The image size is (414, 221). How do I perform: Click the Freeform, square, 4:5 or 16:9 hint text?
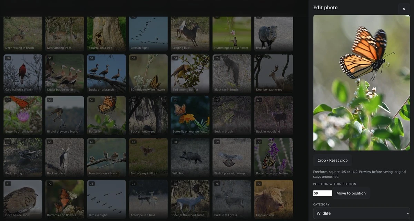point(359,174)
